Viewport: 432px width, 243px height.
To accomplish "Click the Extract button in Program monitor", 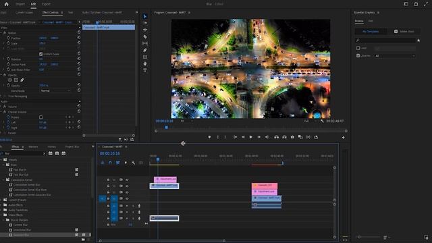I will pyautogui.click(x=284, y=137).
